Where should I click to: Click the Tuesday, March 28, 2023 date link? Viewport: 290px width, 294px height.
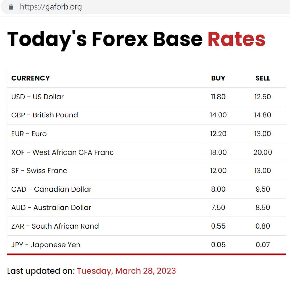tap(126, 271)
